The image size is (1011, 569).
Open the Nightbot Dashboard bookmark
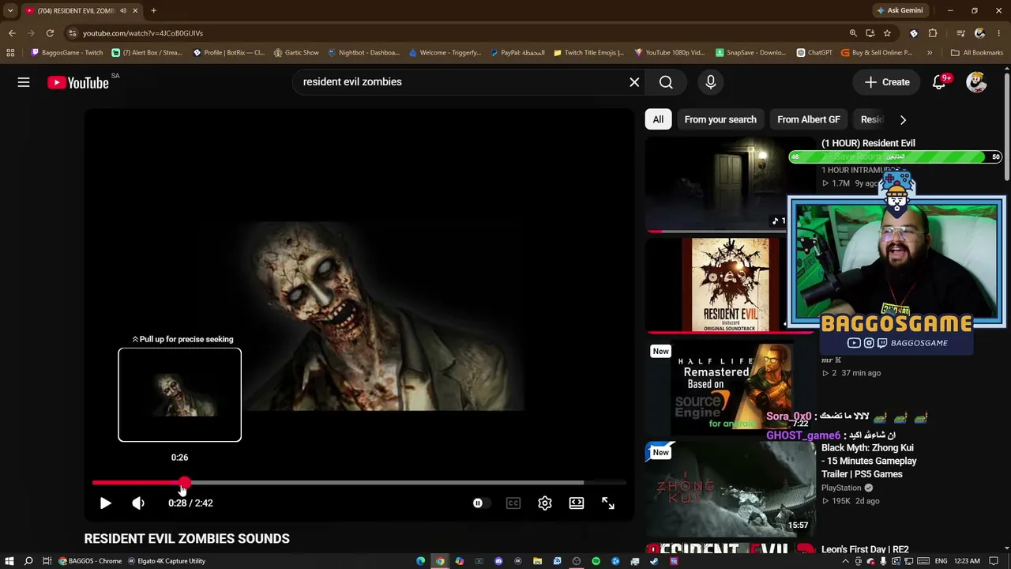pos(363,53)
